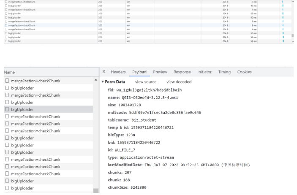Click the 'view source' link
Image resolution: width=297 pixels, height=195 pixels.
(146, 82)
